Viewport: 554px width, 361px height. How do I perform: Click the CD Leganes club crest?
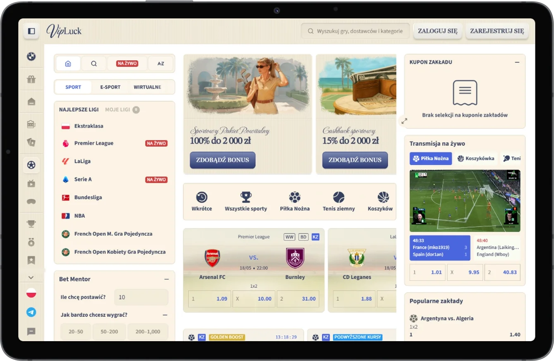(356, 258)
